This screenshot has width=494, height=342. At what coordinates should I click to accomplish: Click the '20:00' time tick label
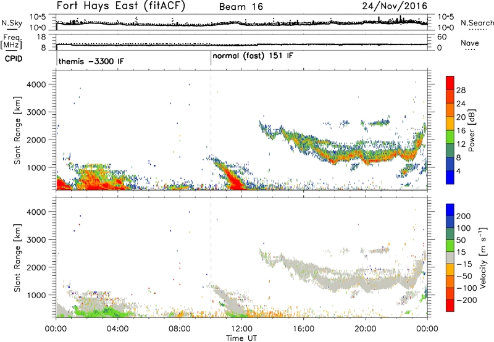pos(365,329)
